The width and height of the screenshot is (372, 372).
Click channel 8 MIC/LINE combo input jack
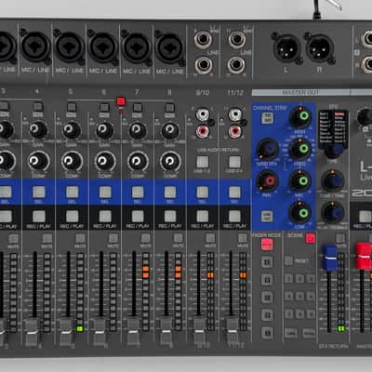(x=169, y=47)
